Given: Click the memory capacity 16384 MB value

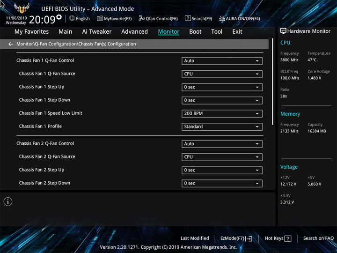Looking at the screenshot, I should click(x=316, y=131).
